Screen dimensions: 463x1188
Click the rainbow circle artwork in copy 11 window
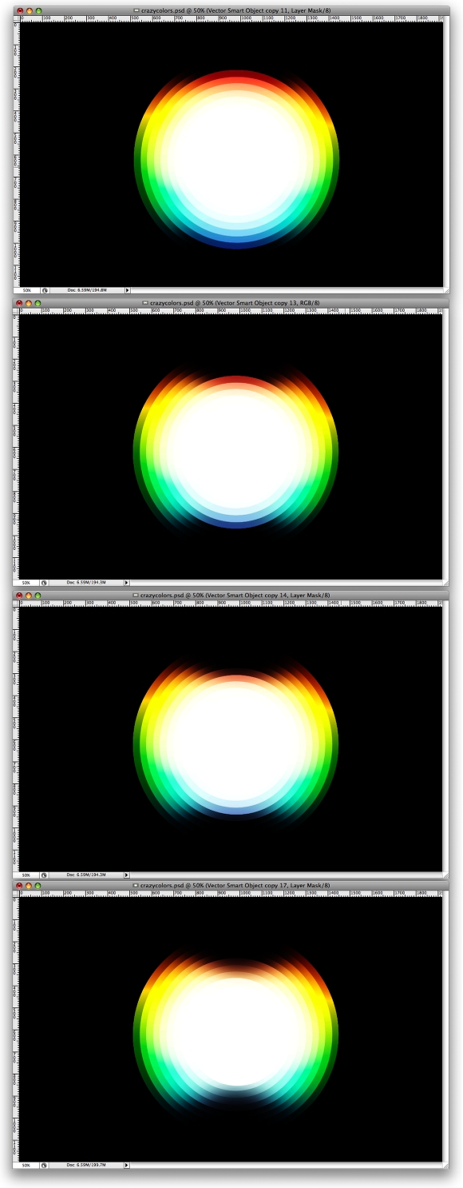(236, 159)
